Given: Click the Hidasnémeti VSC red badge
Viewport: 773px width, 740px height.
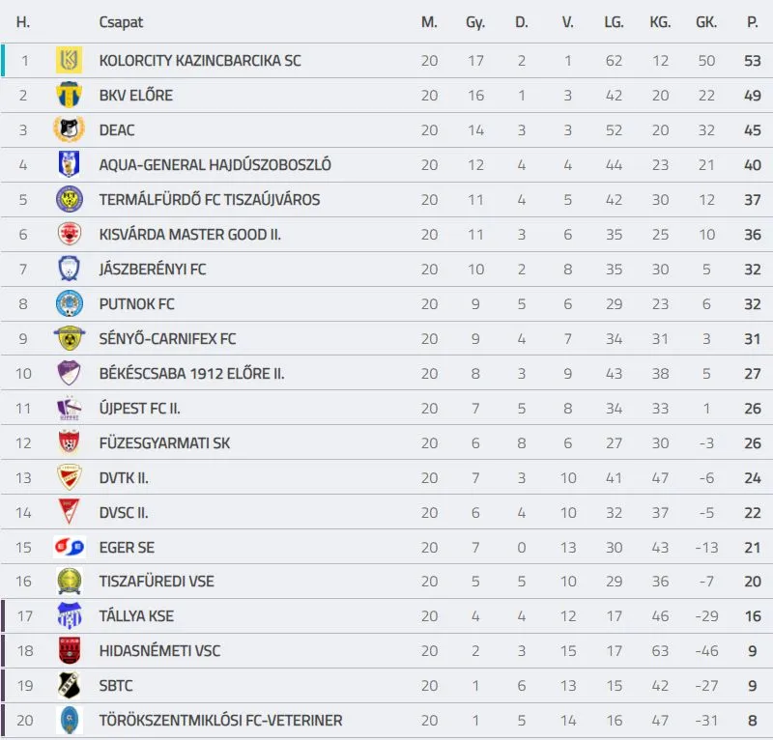Looking at the screenshot, I should [69, 652].
